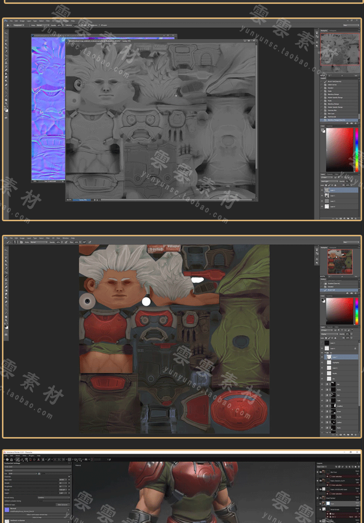The width and height of the screenshot is (364, 523).
Task: Create new layer icon in top Photoshop Layers panel
Action: point(352,218)
